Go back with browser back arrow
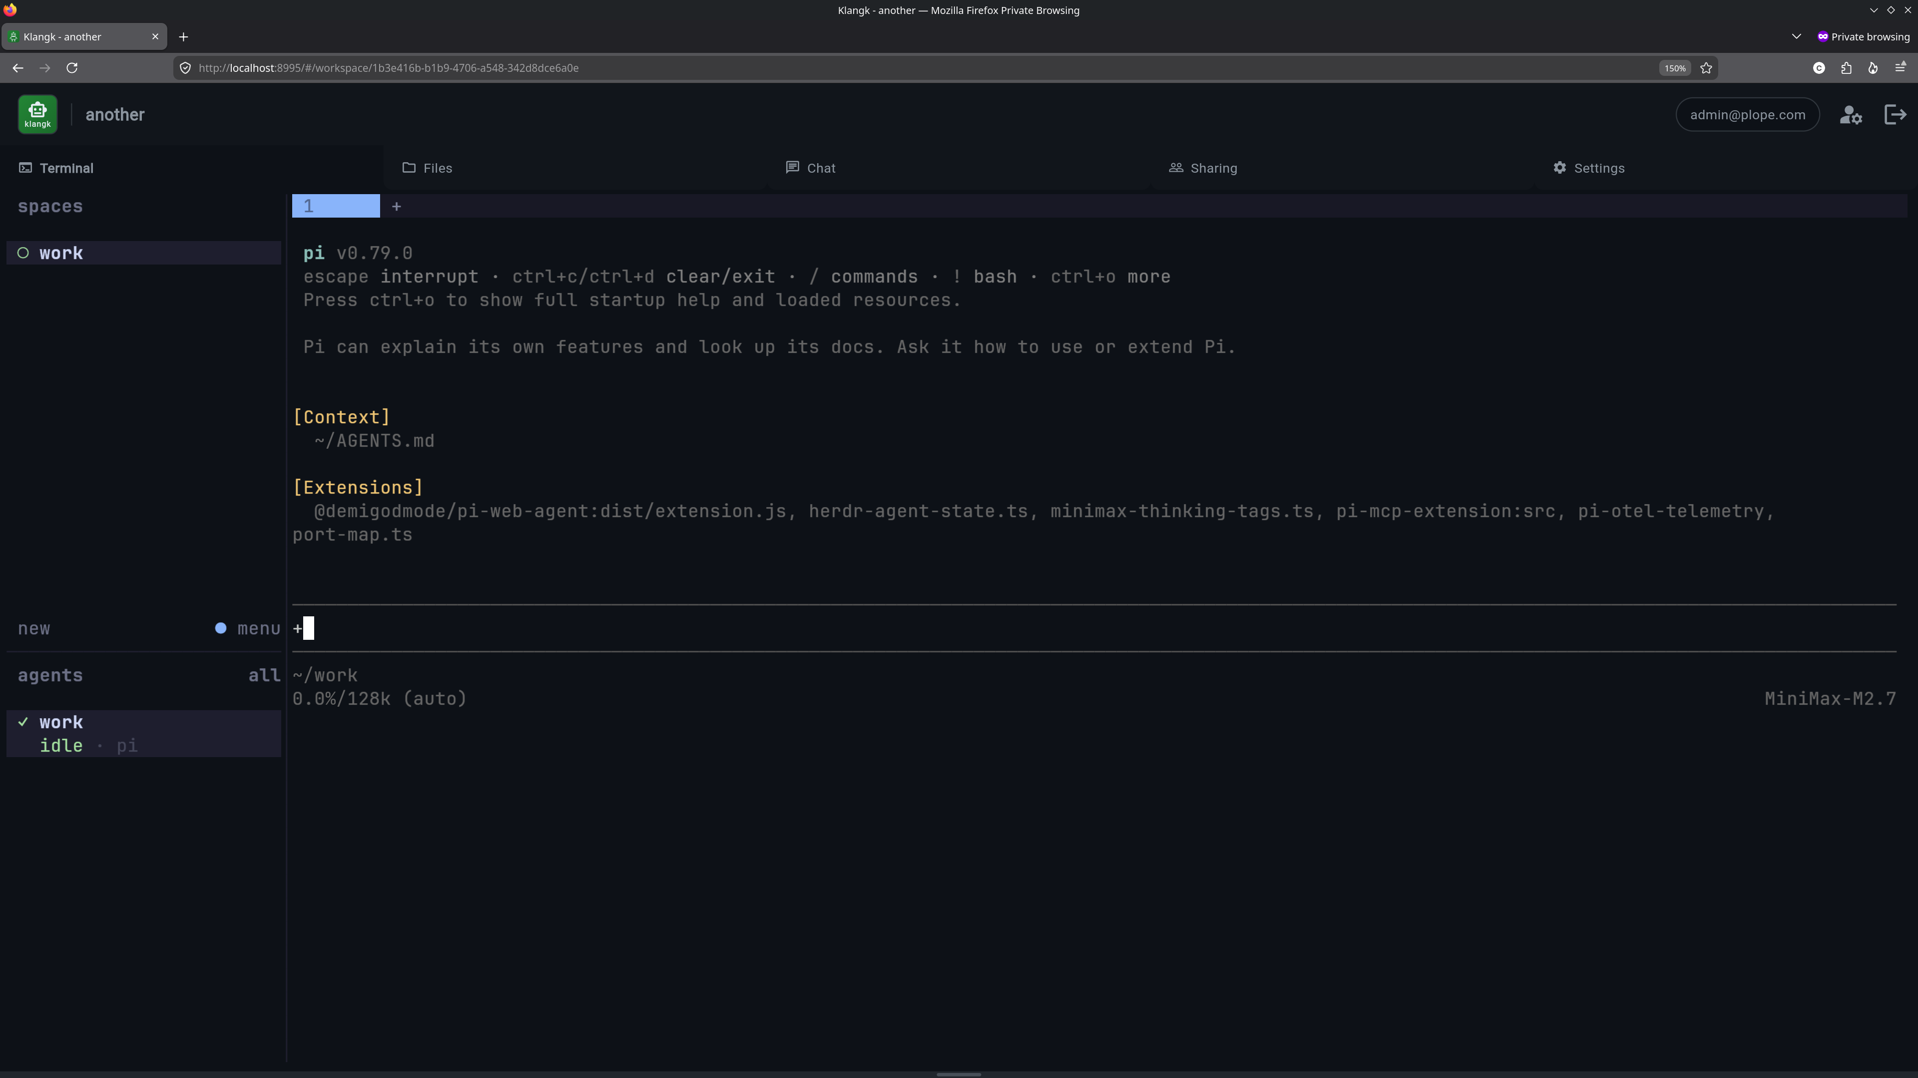1918x1078 pixels. pos(18,68)
